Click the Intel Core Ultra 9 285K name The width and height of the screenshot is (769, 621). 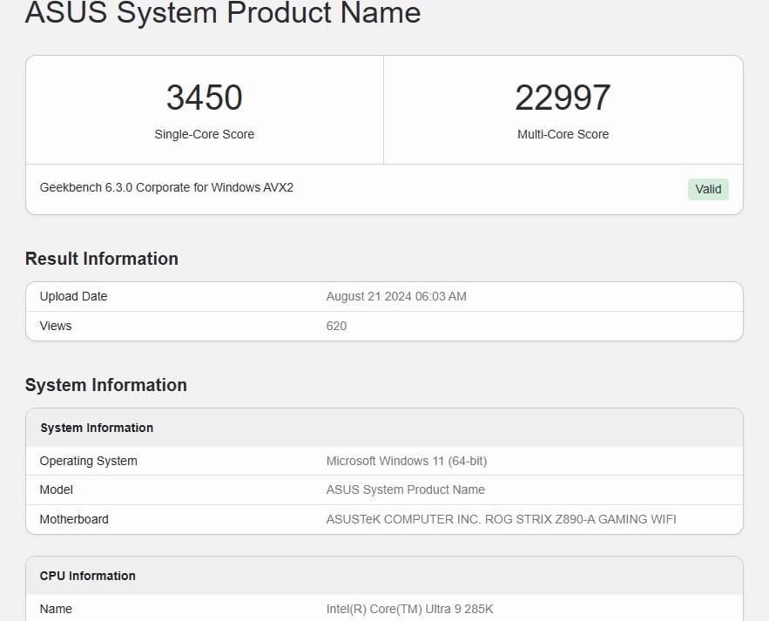409,609
